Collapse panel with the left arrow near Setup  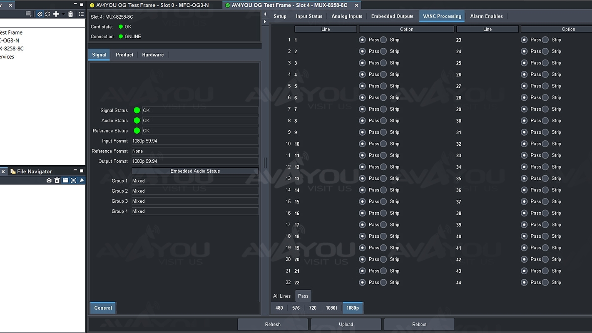pyautogui.click(x=265, y=14)
